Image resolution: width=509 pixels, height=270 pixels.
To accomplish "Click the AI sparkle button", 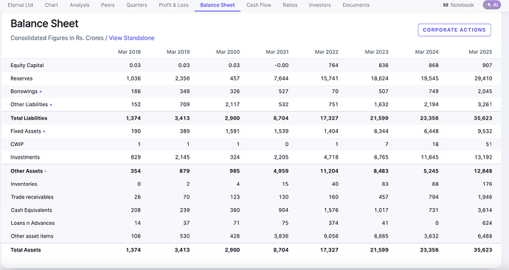I will pos(492,5).
